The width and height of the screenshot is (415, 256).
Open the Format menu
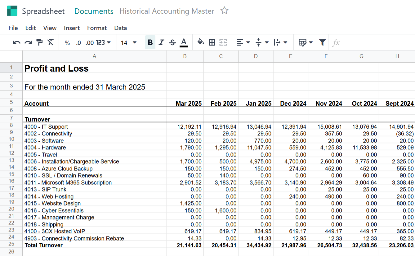97,28
